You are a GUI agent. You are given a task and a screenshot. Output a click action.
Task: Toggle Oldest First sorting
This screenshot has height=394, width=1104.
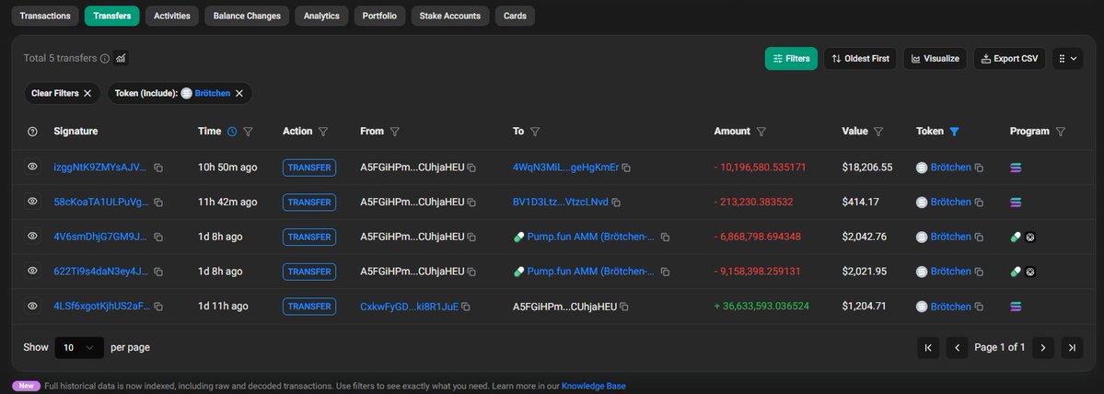(x=860, y=58)
